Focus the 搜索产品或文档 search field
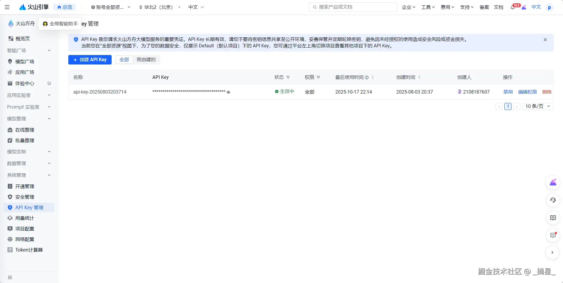The width and height of the screenshot is (563, 283). 353,7
